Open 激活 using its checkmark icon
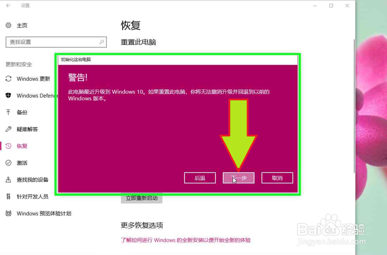 click(9, 163)
